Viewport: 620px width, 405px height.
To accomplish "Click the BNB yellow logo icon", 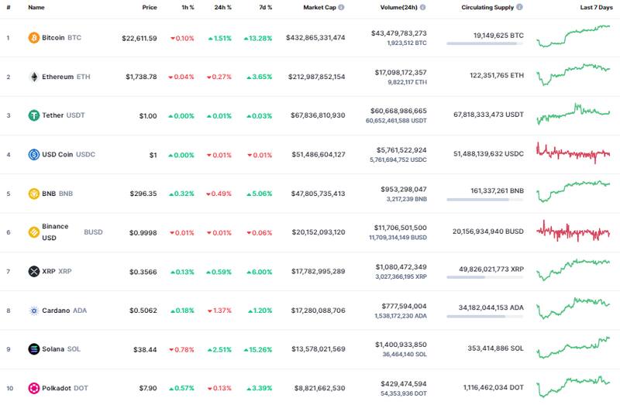I will (33, 194).
